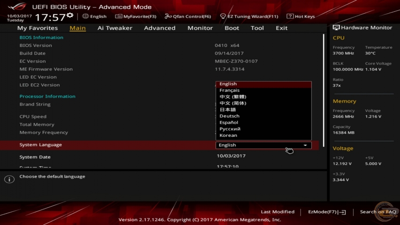
Task: Click the CPU Speed label
Action: [33, 117]
